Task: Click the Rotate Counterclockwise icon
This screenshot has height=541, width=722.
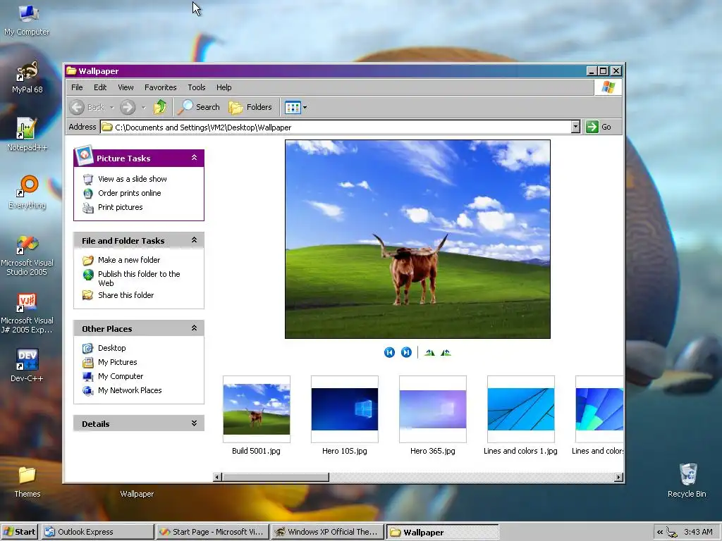Action: (x=446, y=353)
